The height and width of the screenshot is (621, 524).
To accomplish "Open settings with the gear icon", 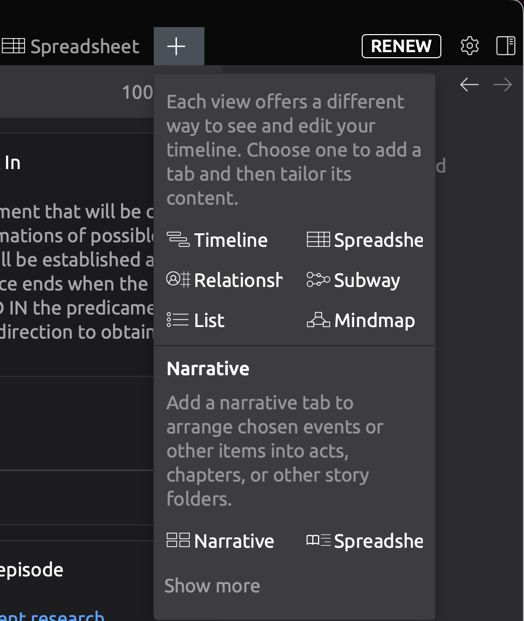I will [x=469, y=46].
